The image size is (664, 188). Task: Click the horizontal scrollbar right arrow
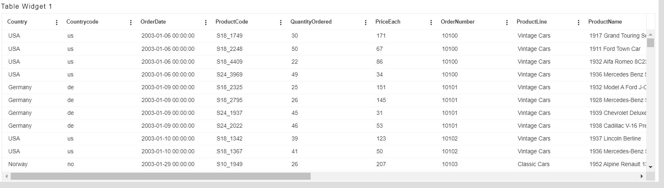pyautogui.click(x=642, y=176)
